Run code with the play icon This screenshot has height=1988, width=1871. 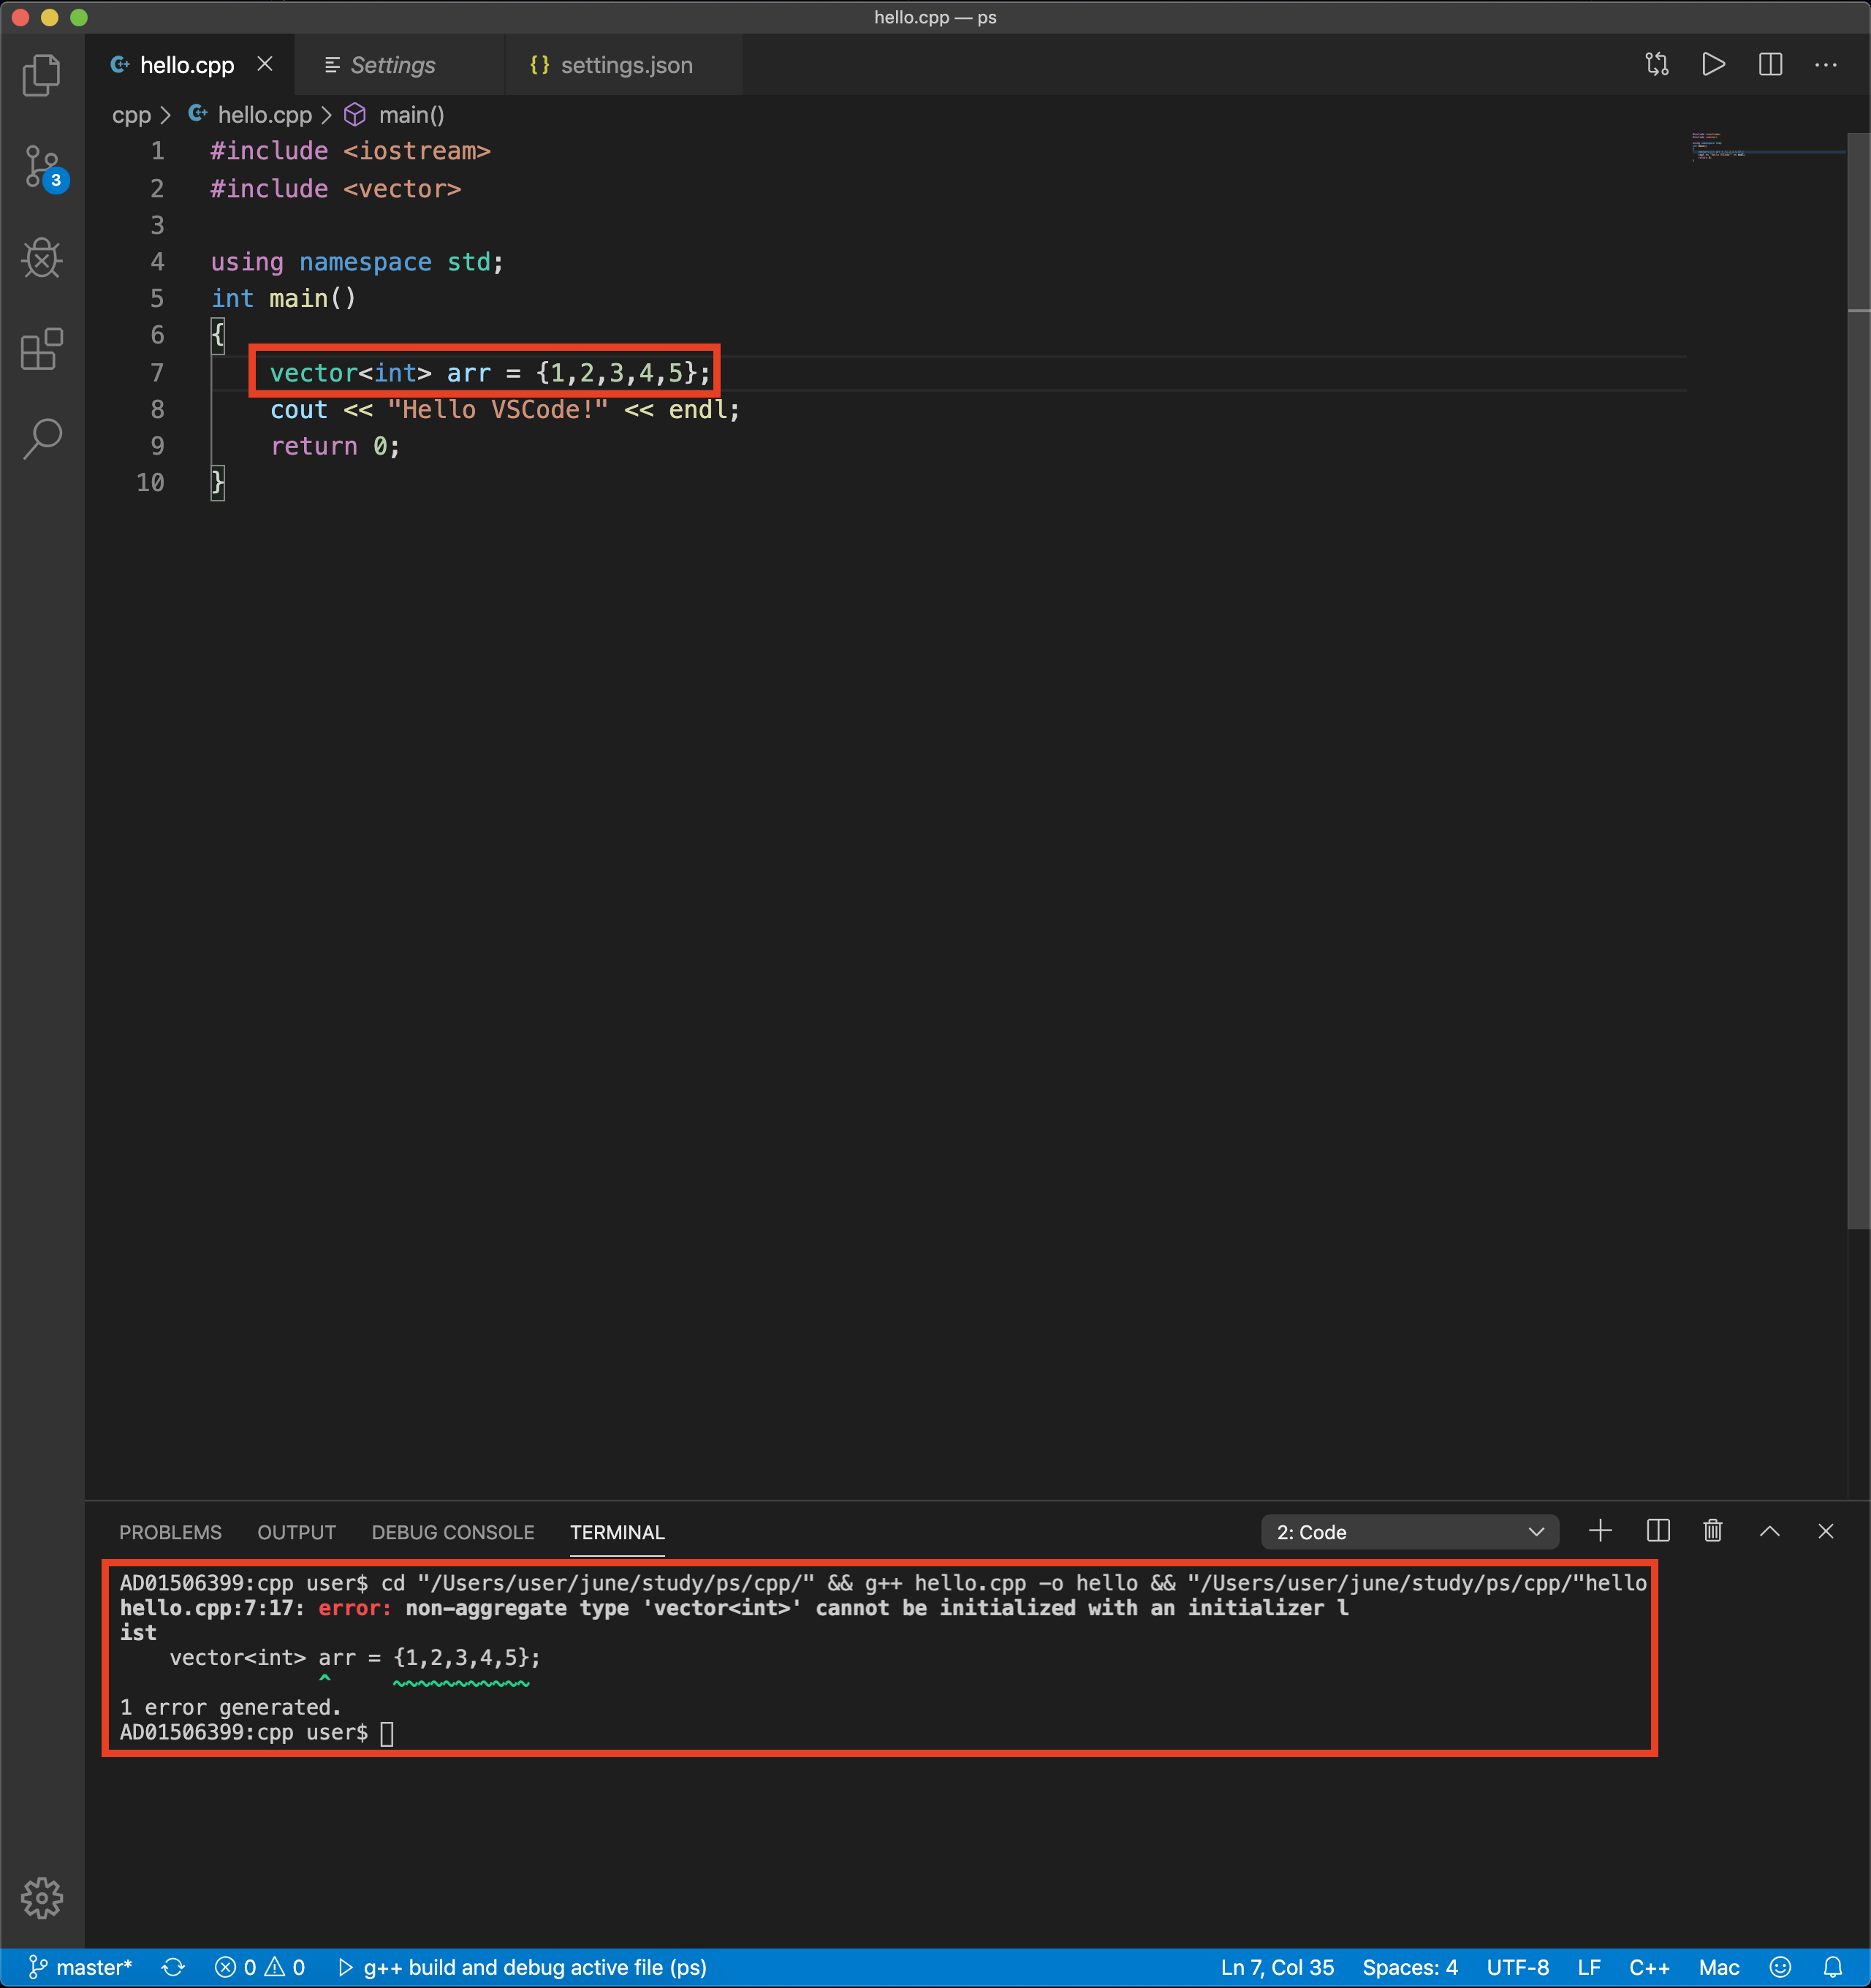click(x=1713, y=65)
